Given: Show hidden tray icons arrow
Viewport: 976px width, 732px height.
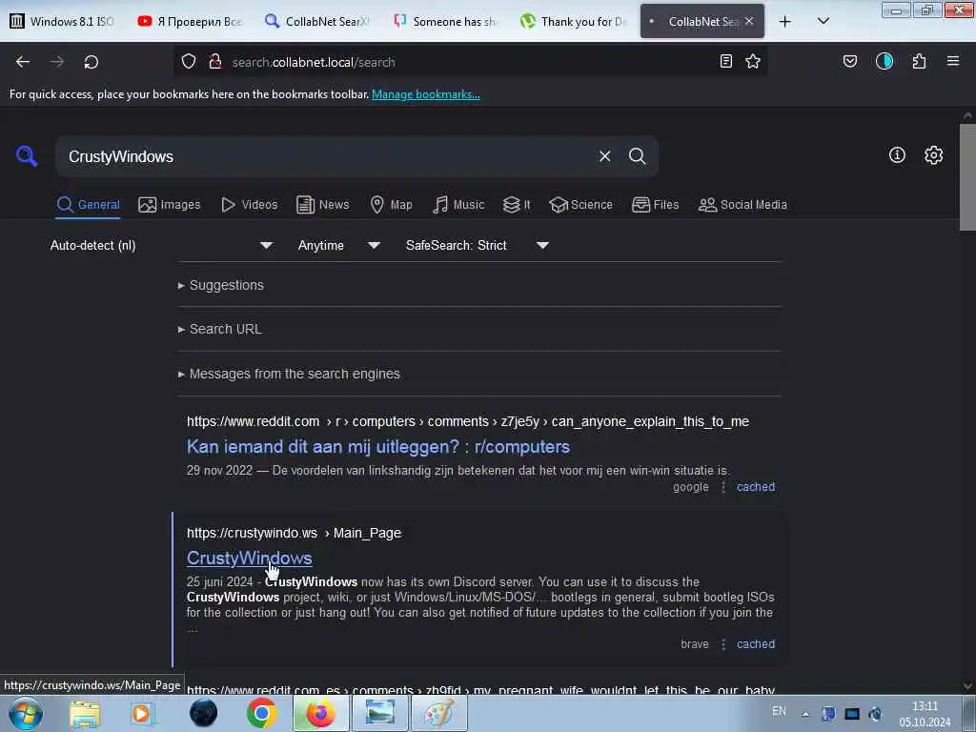Looking at the screenshot, I should point(804,714).
